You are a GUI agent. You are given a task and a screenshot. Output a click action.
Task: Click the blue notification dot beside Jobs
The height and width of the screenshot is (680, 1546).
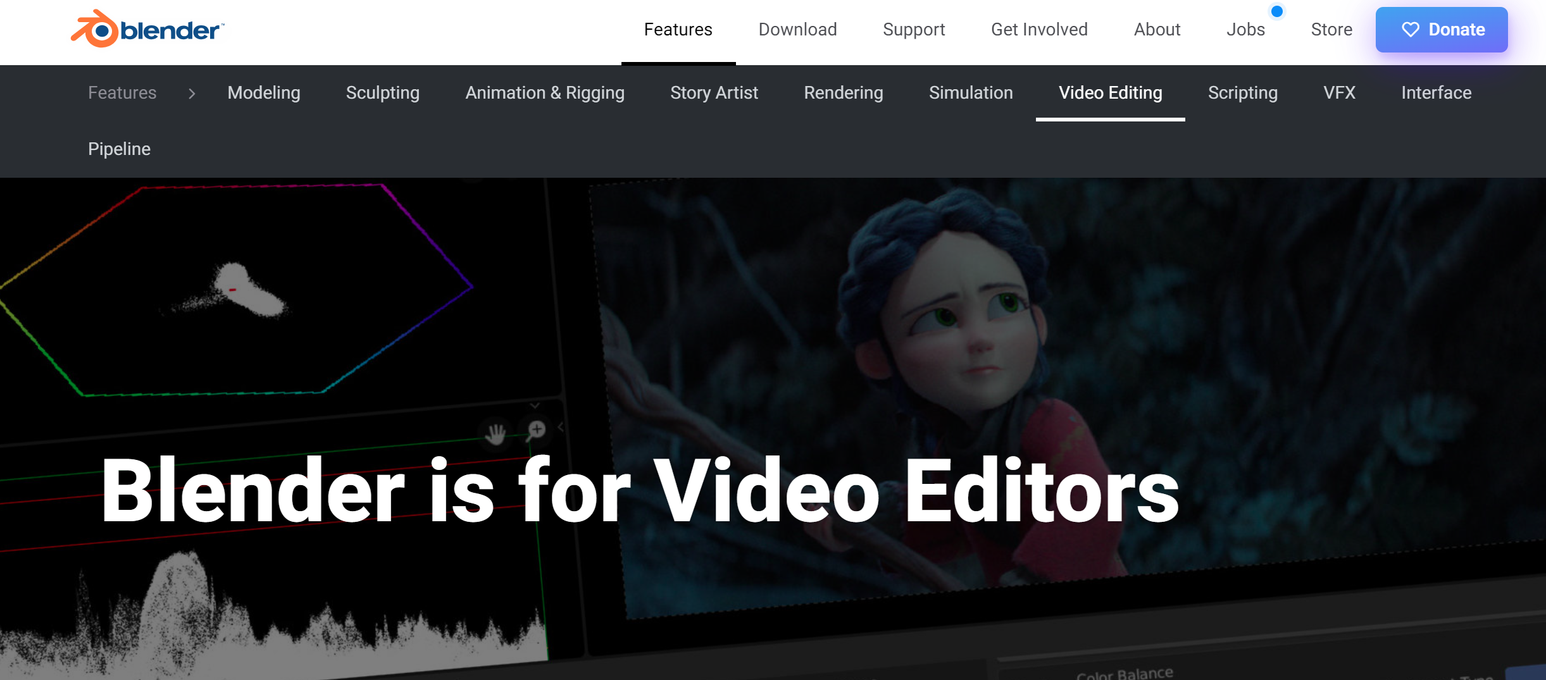(x=1276, y=11)
